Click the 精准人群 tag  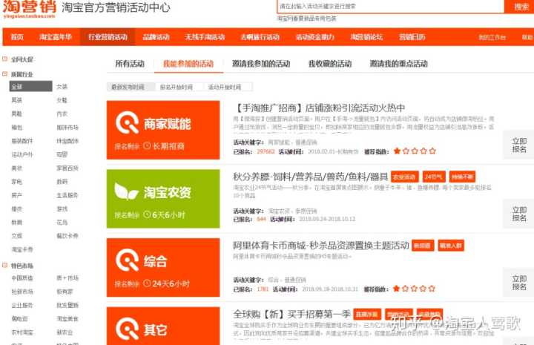point(451,246)
